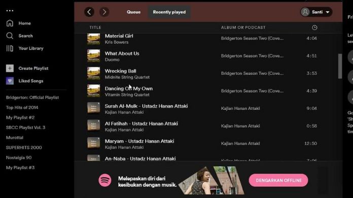Click artist name Duomo

click(112, 60)
